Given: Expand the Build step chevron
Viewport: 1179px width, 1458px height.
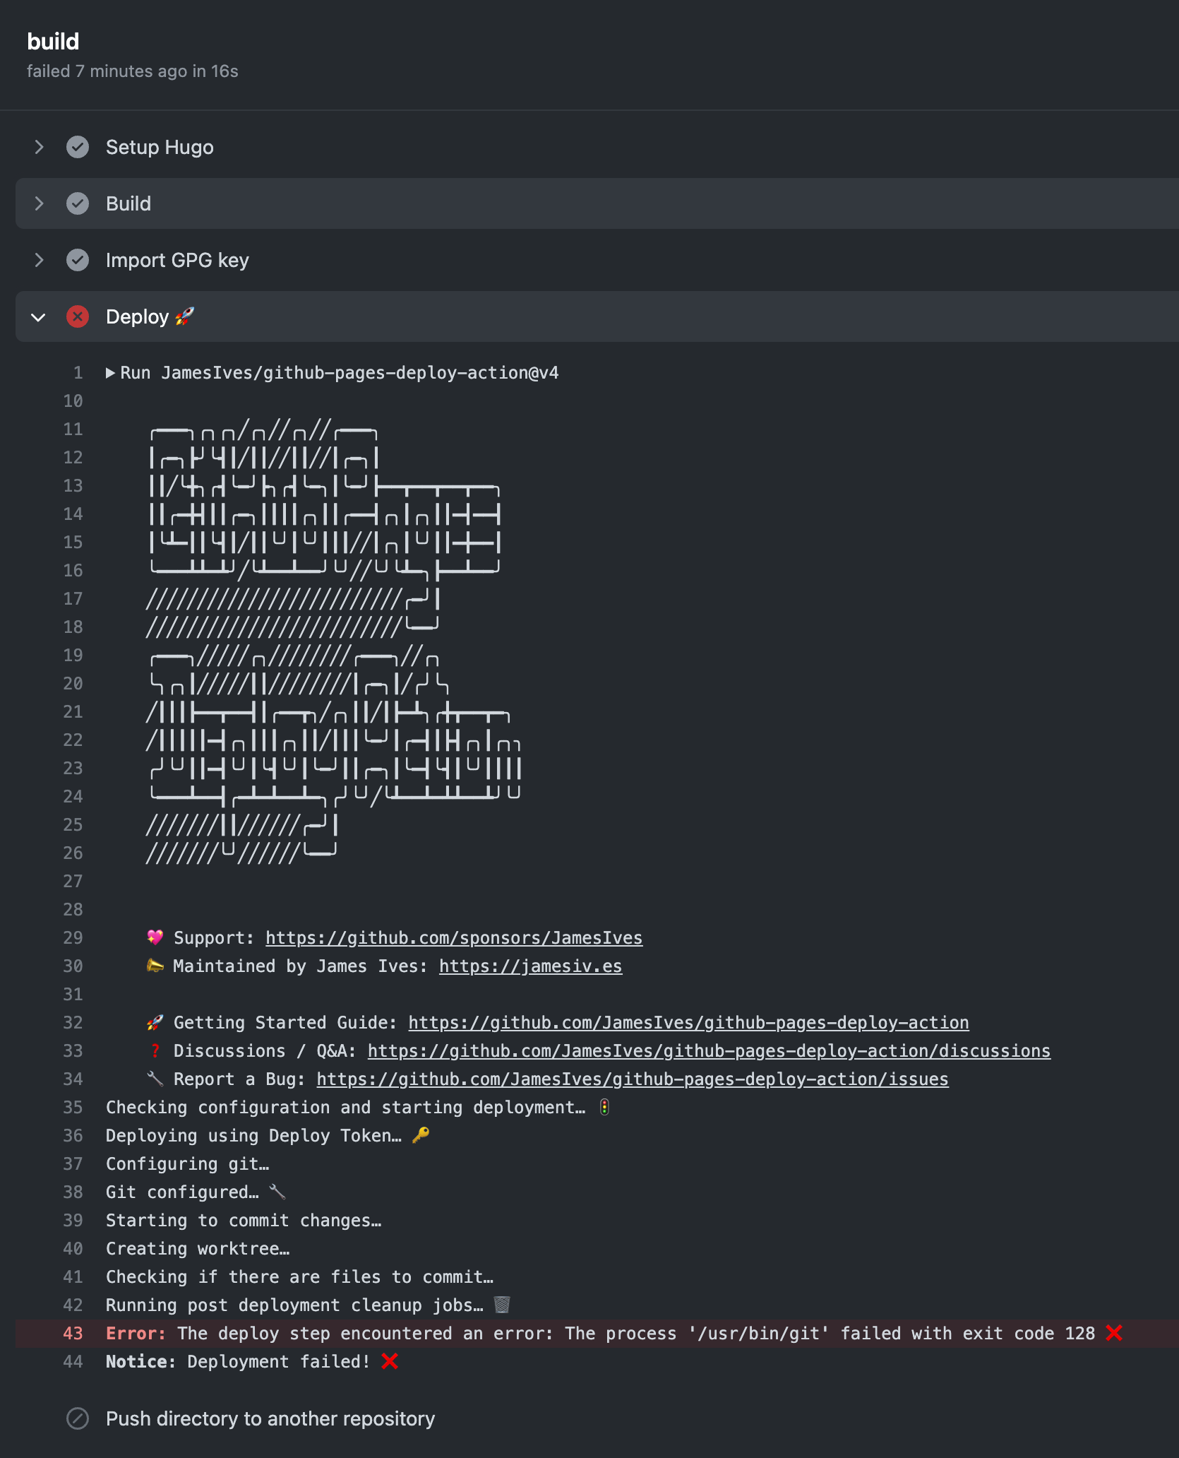Looking at the screenshot, I should pos(40,203).
